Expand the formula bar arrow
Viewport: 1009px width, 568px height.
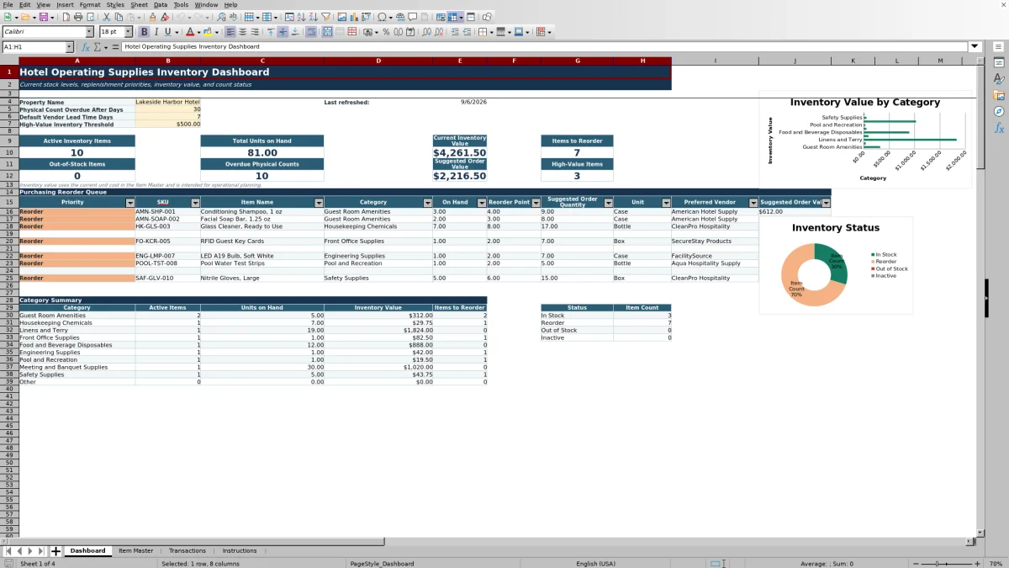coord(975,47)
